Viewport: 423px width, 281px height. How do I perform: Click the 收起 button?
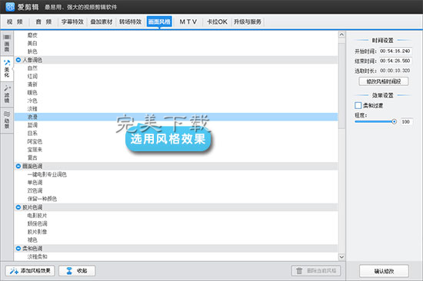pos(77,271)
